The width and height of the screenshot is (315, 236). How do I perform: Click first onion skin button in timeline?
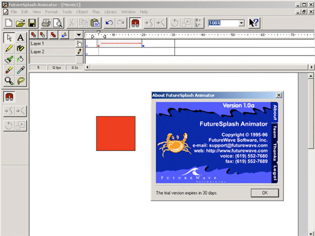(33, 35)
